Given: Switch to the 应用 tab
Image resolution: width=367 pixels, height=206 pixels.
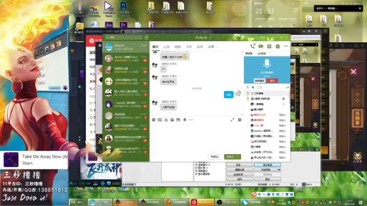Looking at the screenshot, I should click(x=200, y=47).
